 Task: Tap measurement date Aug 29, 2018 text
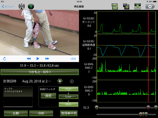click(x=36, y=81)
